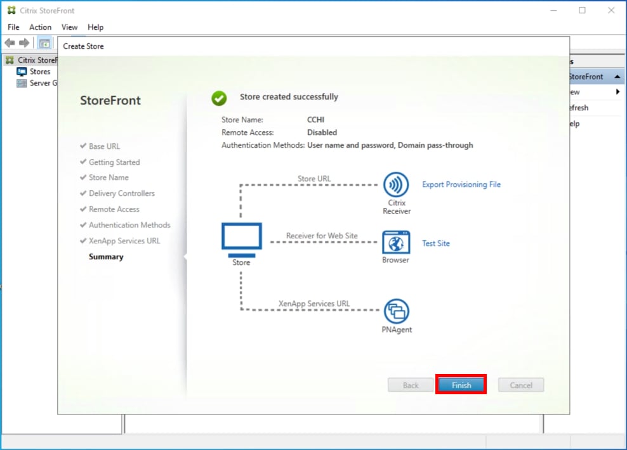Viewport: 627px width, 450px height.
Task: Select the Server Group node icon
Action: pyautogui.click(x=22, y=83)
